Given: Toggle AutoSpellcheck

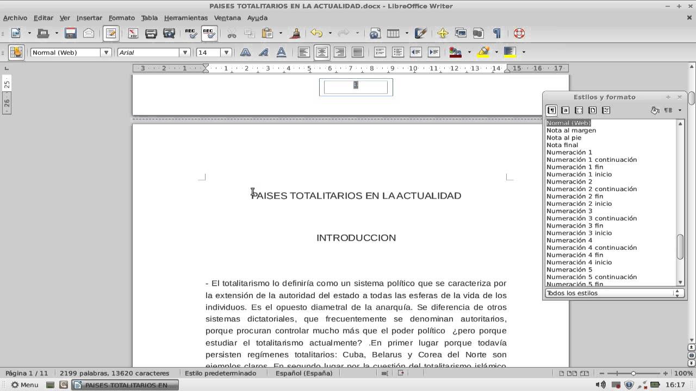Looking at the screenshot, I should tap(209, 33).
